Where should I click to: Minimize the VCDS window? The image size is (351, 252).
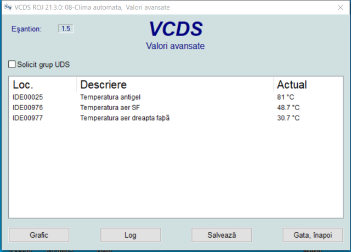(286, 7)
